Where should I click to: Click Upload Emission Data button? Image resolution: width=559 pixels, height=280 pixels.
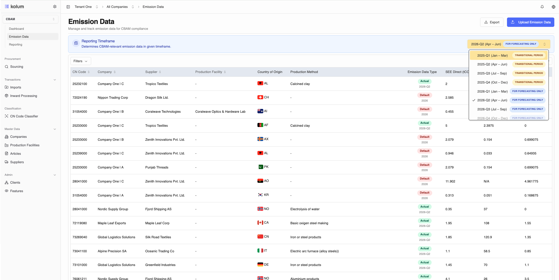(530, 22)
